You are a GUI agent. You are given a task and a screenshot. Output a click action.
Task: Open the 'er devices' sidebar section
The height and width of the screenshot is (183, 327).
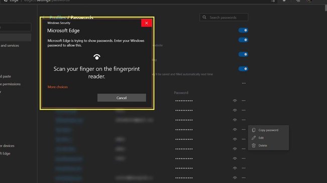pos(7,146)
